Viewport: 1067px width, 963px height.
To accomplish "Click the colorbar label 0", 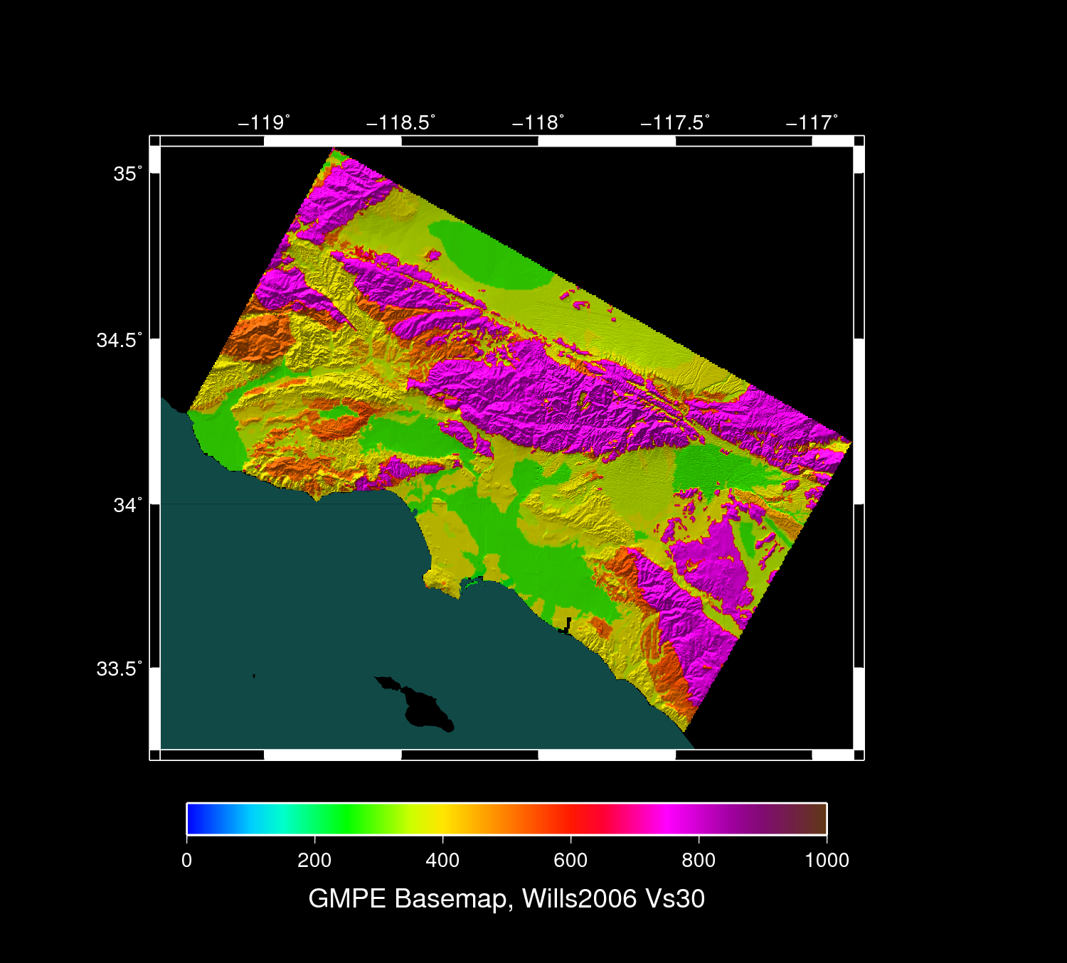I will point(186,861).
